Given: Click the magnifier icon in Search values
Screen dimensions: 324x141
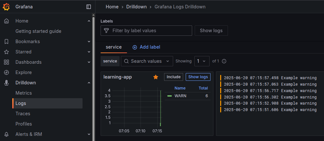Looking at the screenshot, I should (126, 61).
